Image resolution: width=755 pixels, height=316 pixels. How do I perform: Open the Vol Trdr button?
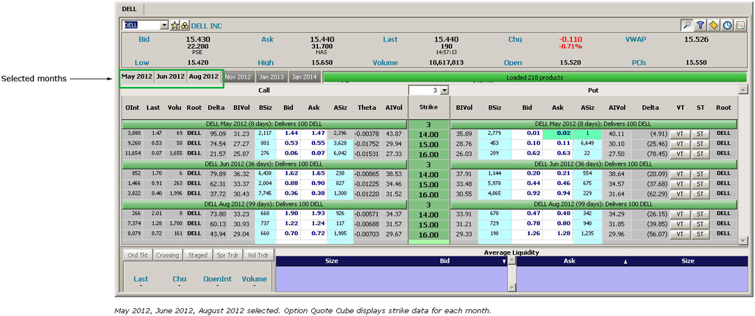(x=258, y=255)
